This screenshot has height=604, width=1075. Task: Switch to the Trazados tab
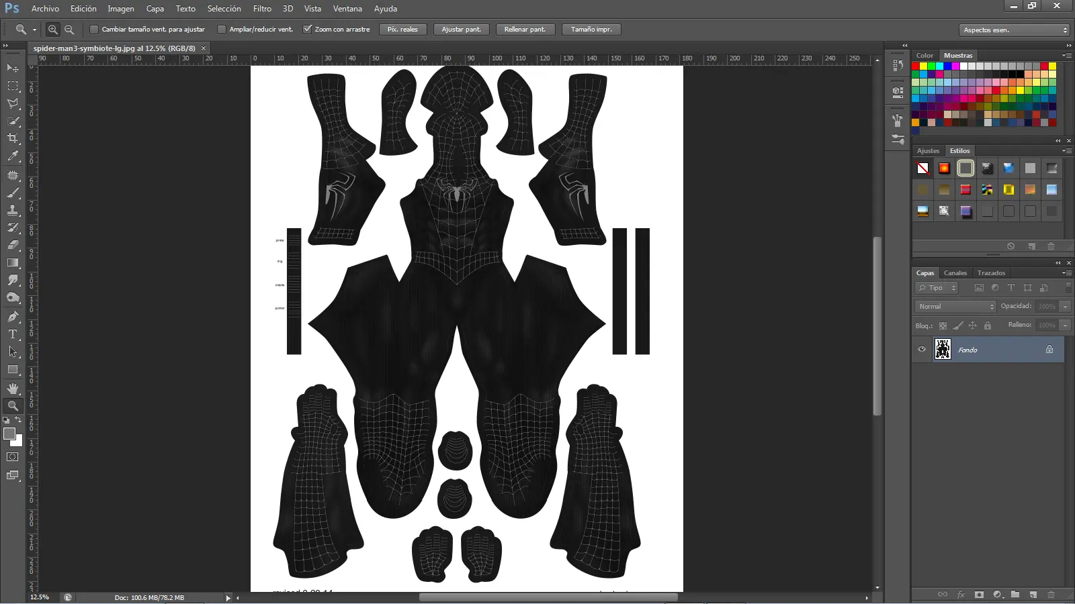point(991,273)
